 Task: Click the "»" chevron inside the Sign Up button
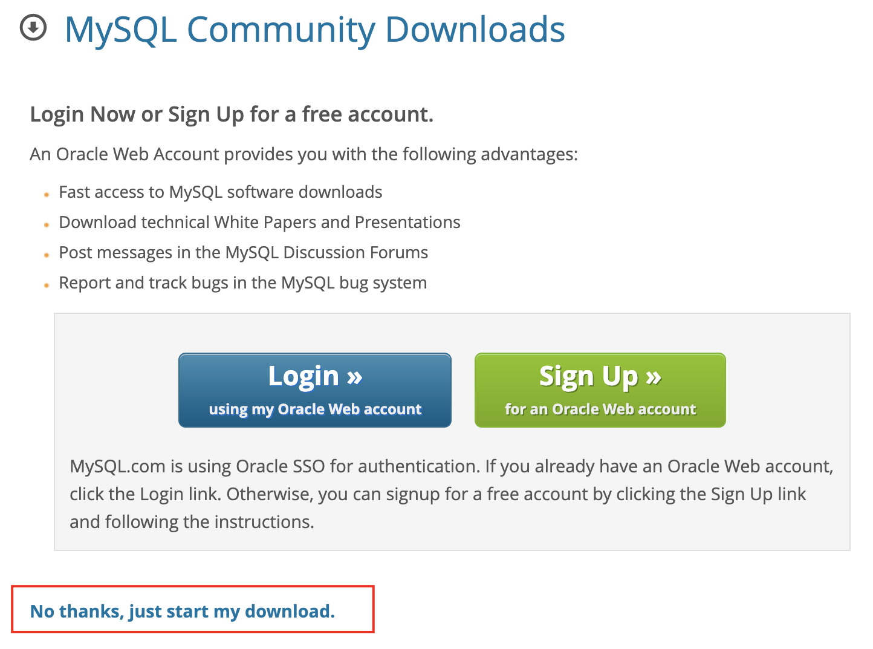click(x=654, y=376)
